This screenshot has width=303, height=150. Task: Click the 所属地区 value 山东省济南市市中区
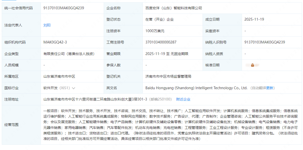point(59,76)
